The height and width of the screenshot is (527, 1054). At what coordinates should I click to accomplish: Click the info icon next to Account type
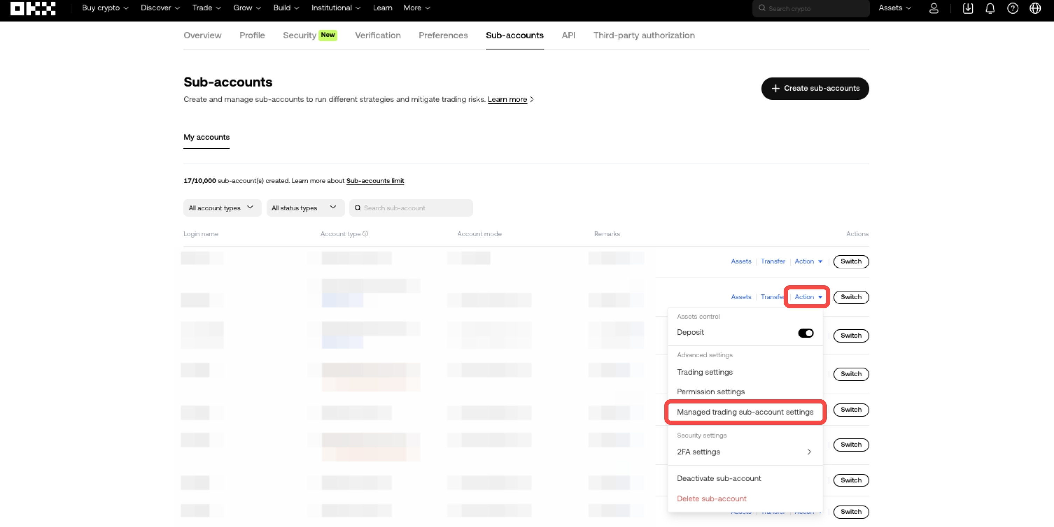point(365,234)
